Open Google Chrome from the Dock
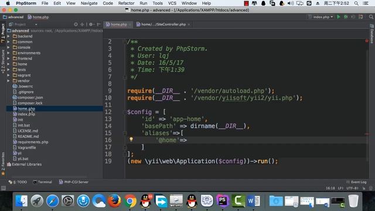This screenshot has height=211, width=375. coord(130,200)
